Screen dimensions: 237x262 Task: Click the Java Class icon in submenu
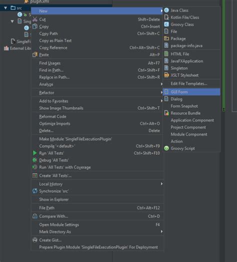pyautogui.click(x=166, y=11)
